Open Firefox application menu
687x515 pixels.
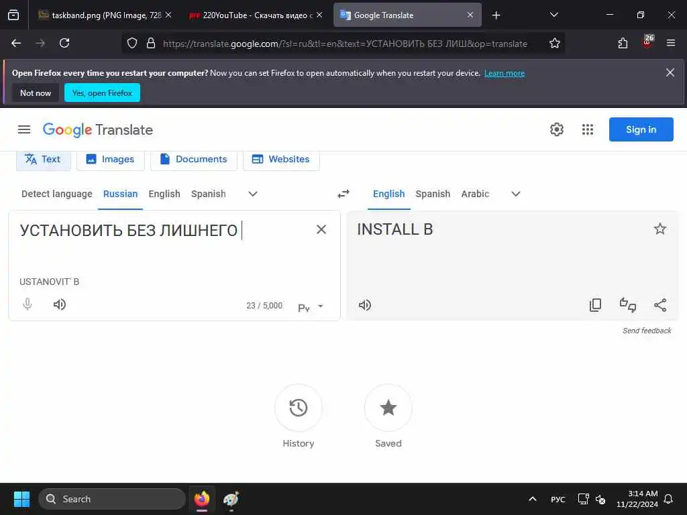tap(671, 43)
